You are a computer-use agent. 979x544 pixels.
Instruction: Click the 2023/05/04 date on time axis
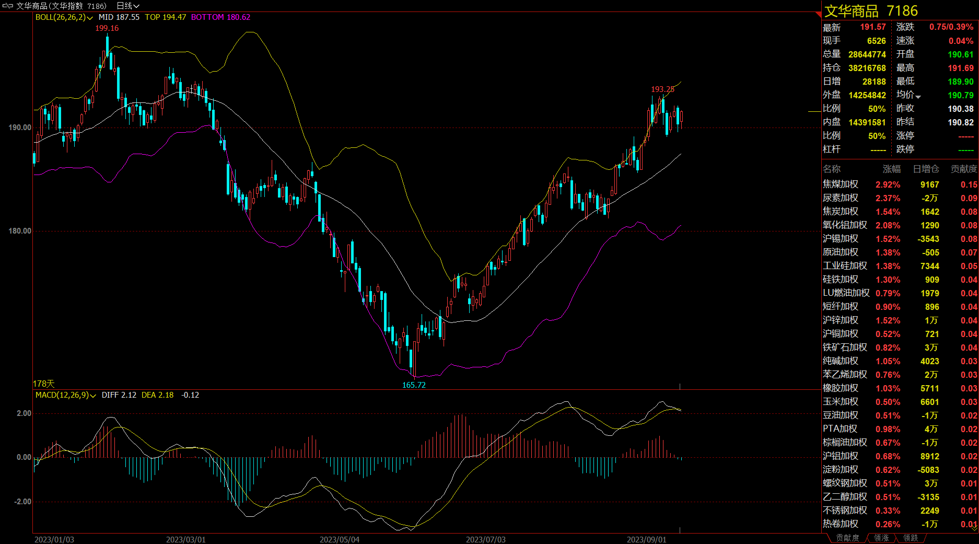click(340, 539)
